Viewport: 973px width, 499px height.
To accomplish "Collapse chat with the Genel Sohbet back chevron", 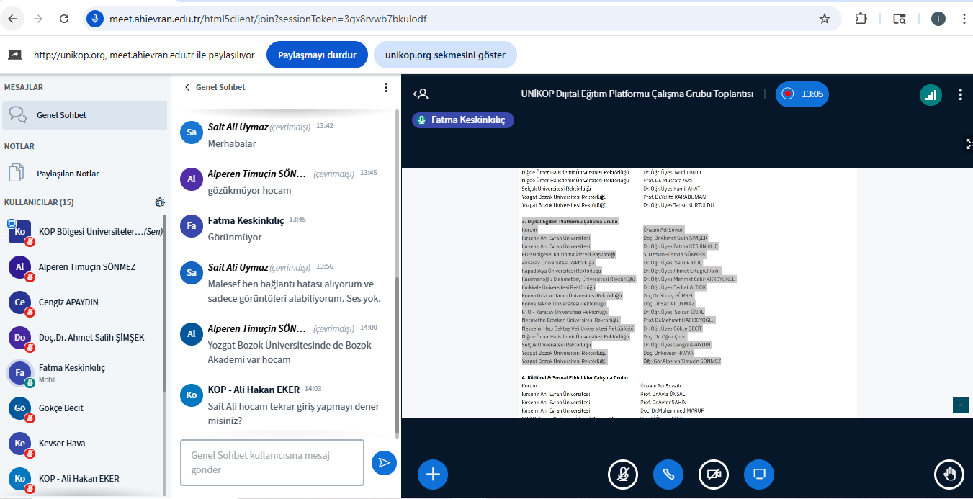I will coord(188,87).
